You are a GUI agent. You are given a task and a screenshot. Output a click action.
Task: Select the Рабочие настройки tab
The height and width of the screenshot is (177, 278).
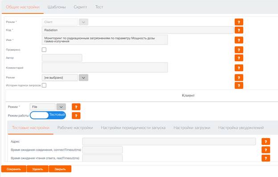[75, 128]
